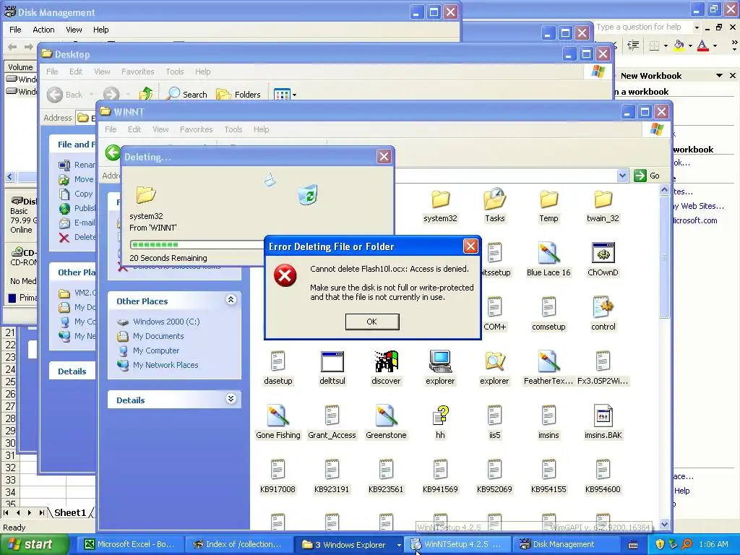Click the Volume column header in Disk Management
Viewport: 740px width, 555px height.
pos(20,67)
